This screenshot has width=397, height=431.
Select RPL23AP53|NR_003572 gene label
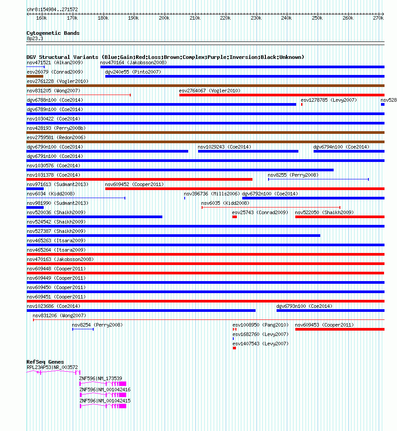click(52, 367)
